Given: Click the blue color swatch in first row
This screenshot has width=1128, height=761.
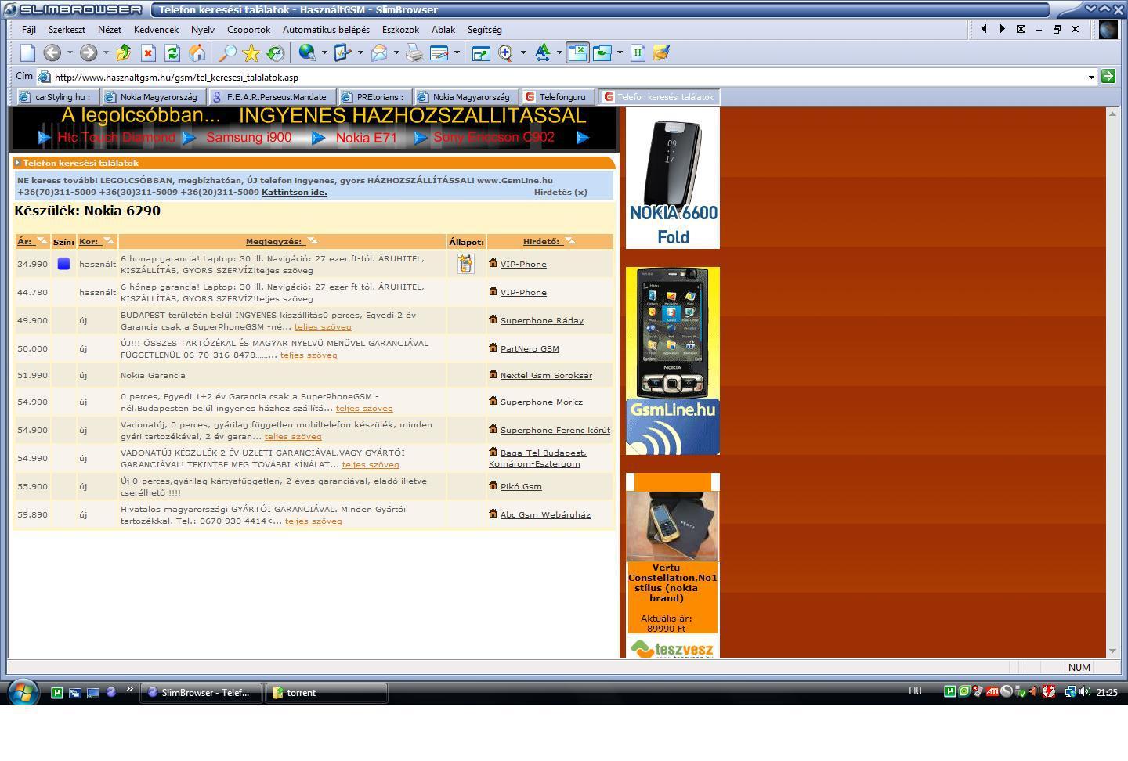Looking at the screenshot, I should tap(63, 264).
